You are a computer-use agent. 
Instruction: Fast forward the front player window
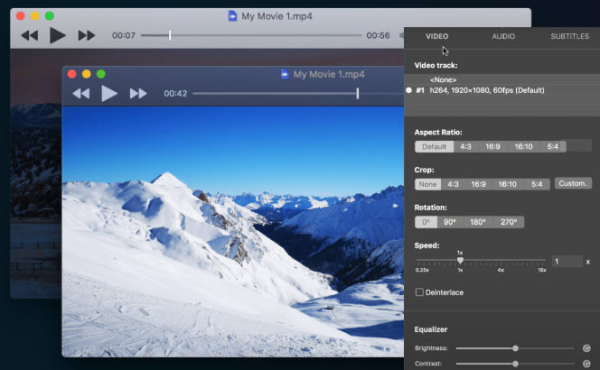[x=138, y=93]
